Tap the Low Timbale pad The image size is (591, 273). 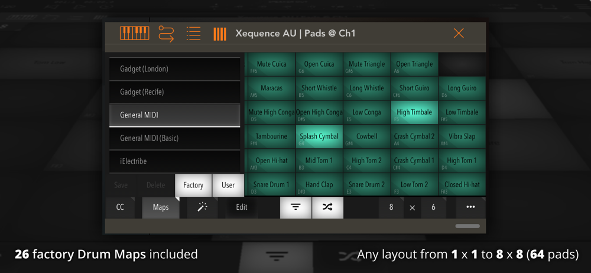click(462, 112)
